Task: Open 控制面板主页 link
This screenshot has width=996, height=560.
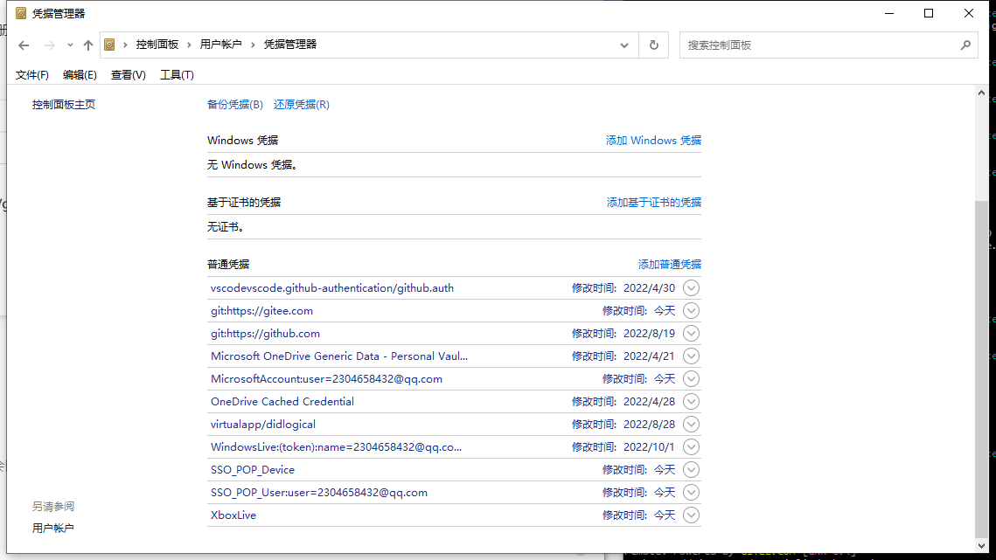Action: click(x=64, y=105)
